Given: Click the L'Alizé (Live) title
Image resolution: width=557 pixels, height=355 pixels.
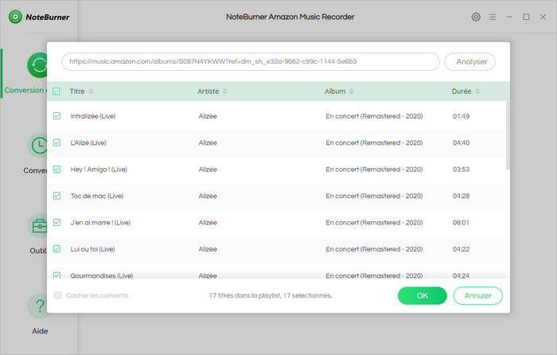Looking at the screenshot, I should click(88, 142).
